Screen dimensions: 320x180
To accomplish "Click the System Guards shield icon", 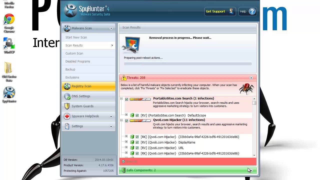I will coord(67,106).
